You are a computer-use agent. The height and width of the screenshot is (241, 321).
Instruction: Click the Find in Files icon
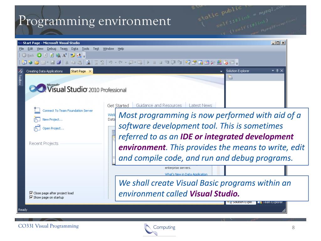pyautogui.click(x=88, y=62)
